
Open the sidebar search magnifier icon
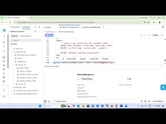4,51
